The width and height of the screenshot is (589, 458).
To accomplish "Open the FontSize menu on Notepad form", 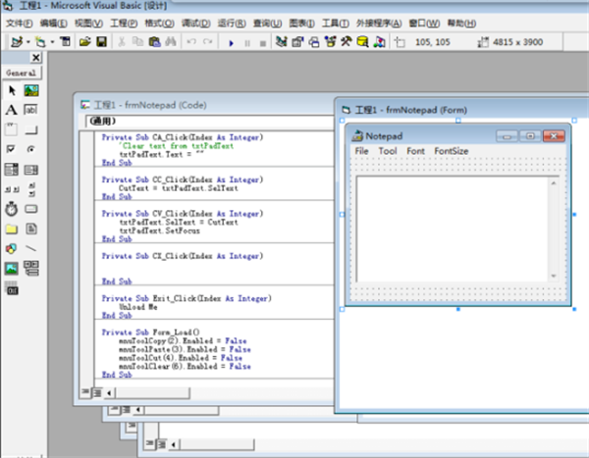I will coord(452,151).
